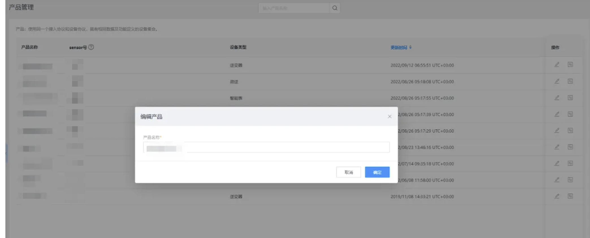
Task: Edit the product updated at 13:46:16
Action: click(x=557, y=147)
